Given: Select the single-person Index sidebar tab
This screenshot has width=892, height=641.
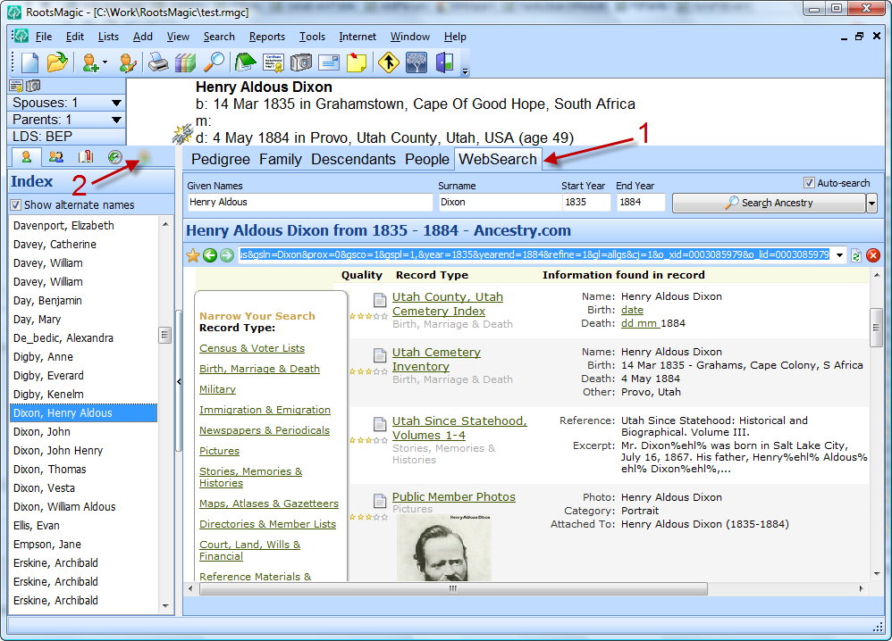Looking at the screenshot, I should pos(26,157).
